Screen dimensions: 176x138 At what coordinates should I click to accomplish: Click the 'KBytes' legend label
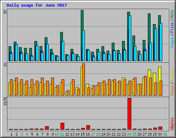pos(172,124)
